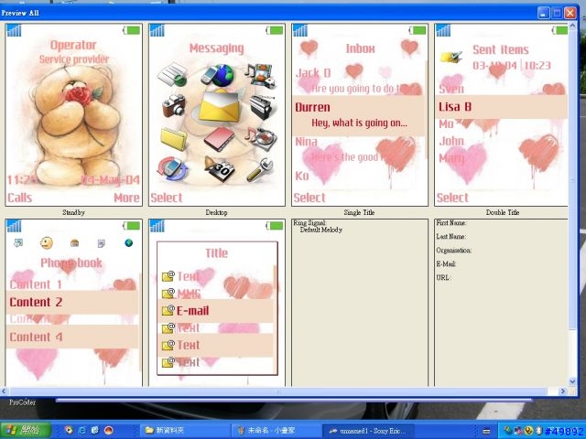Open Internet Explorer from quick launch

click(81, 431)
